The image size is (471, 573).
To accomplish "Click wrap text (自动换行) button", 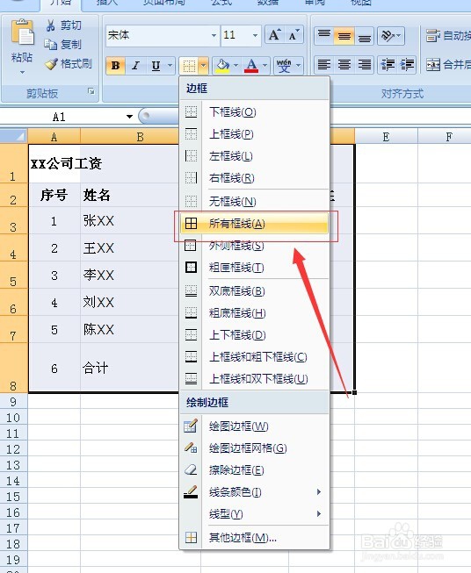I will pyautogui.click(x=448, y=36).
